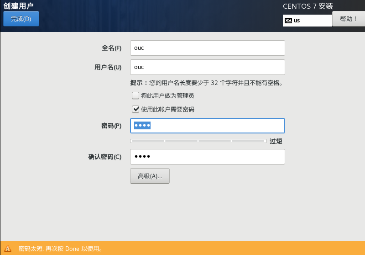Focus the 全名(F) full name field

[208, 48]
